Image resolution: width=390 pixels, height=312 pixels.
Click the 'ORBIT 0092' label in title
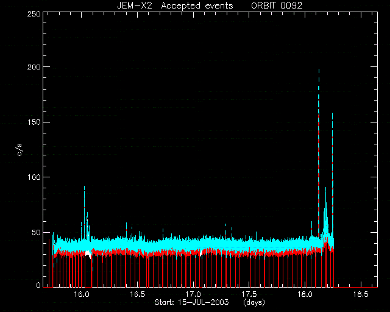[x=277, y=5]
